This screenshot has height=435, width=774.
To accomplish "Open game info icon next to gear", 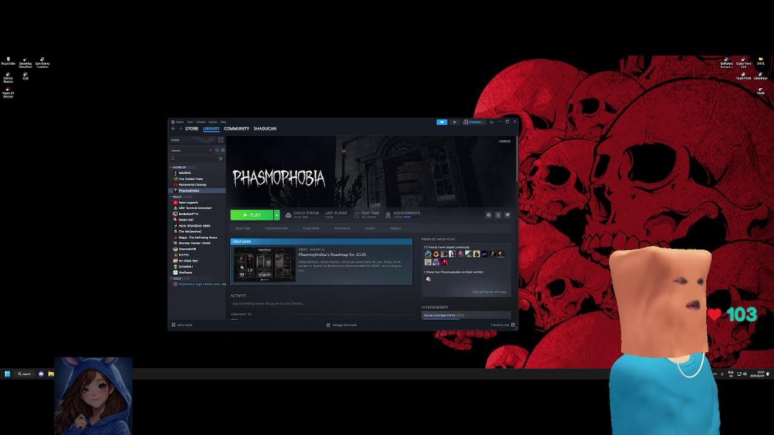I will click(x=498, y=215).
